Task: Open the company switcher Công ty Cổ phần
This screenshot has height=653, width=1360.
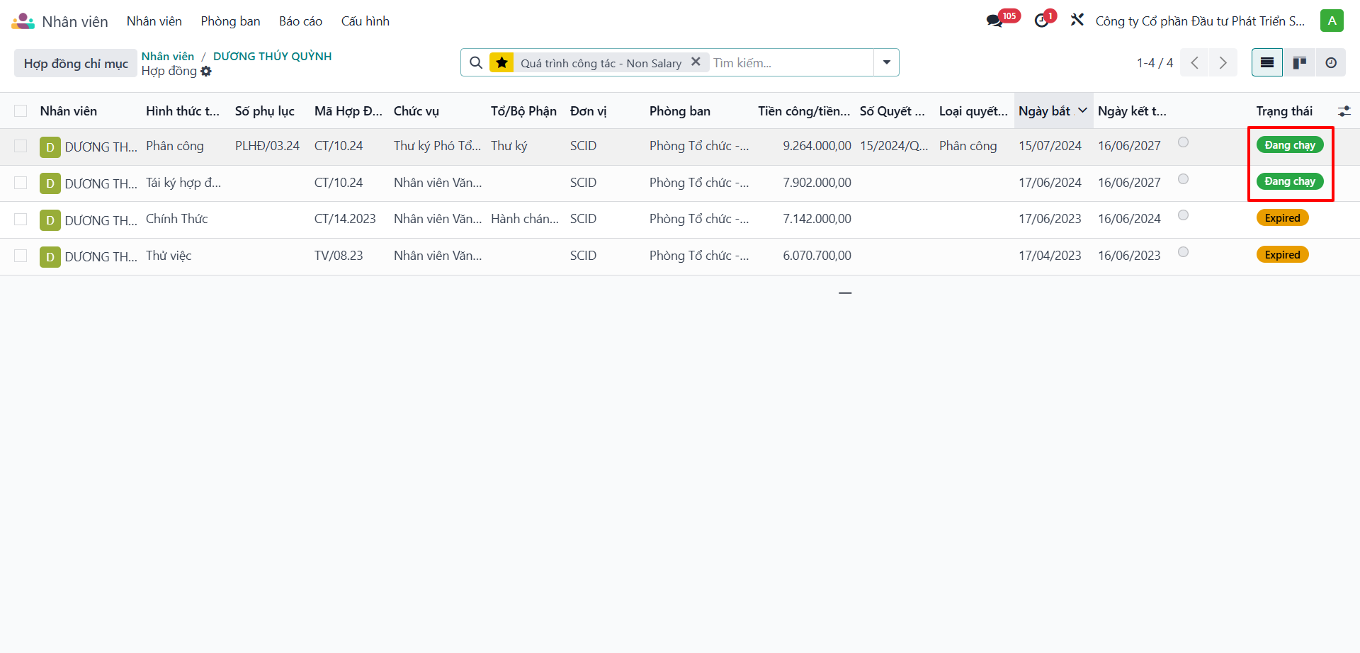Action: click(x=1200, y=21)
